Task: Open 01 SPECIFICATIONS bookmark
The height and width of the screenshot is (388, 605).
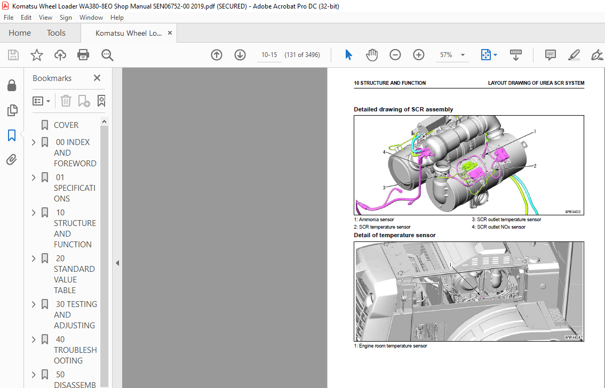Action: 75,188
